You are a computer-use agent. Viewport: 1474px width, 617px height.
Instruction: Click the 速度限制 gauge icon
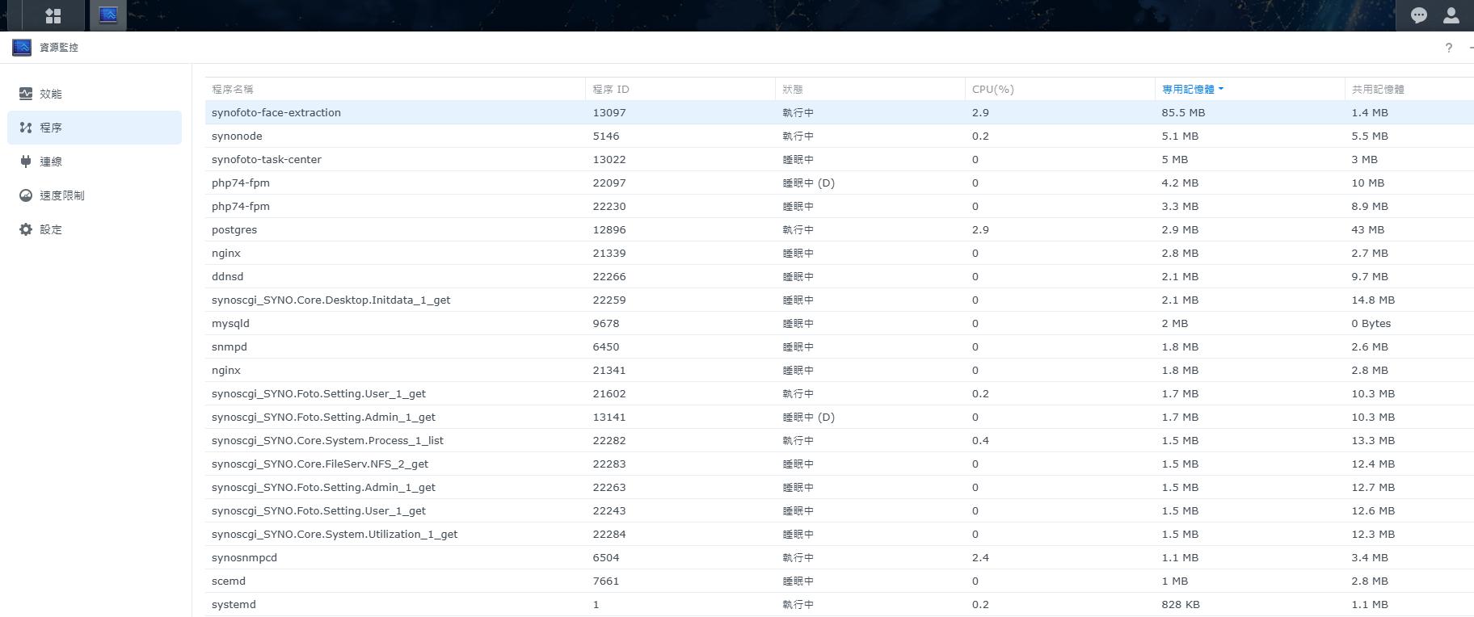click(x=26, y=195)
